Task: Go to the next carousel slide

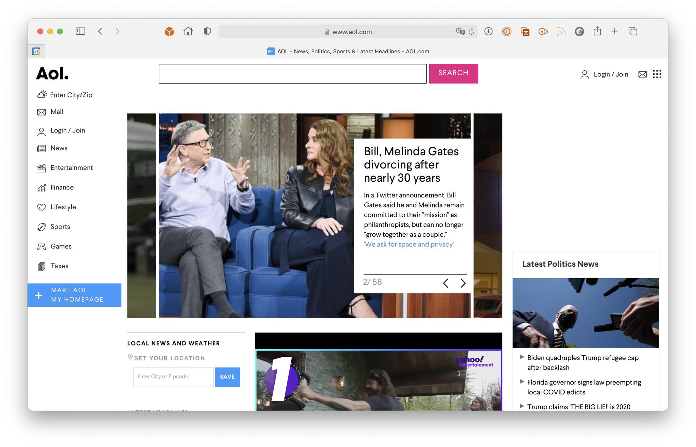Action: [x=463, y=283]
